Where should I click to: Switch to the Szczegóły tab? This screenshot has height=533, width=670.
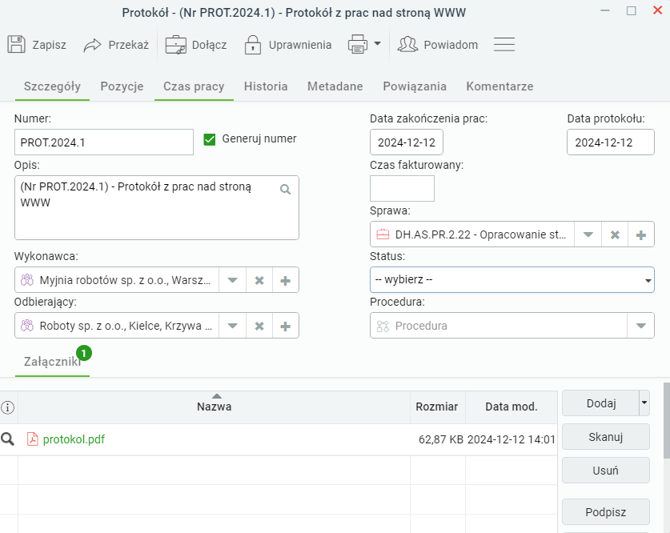pyautogui.click(x=52, y=86)
